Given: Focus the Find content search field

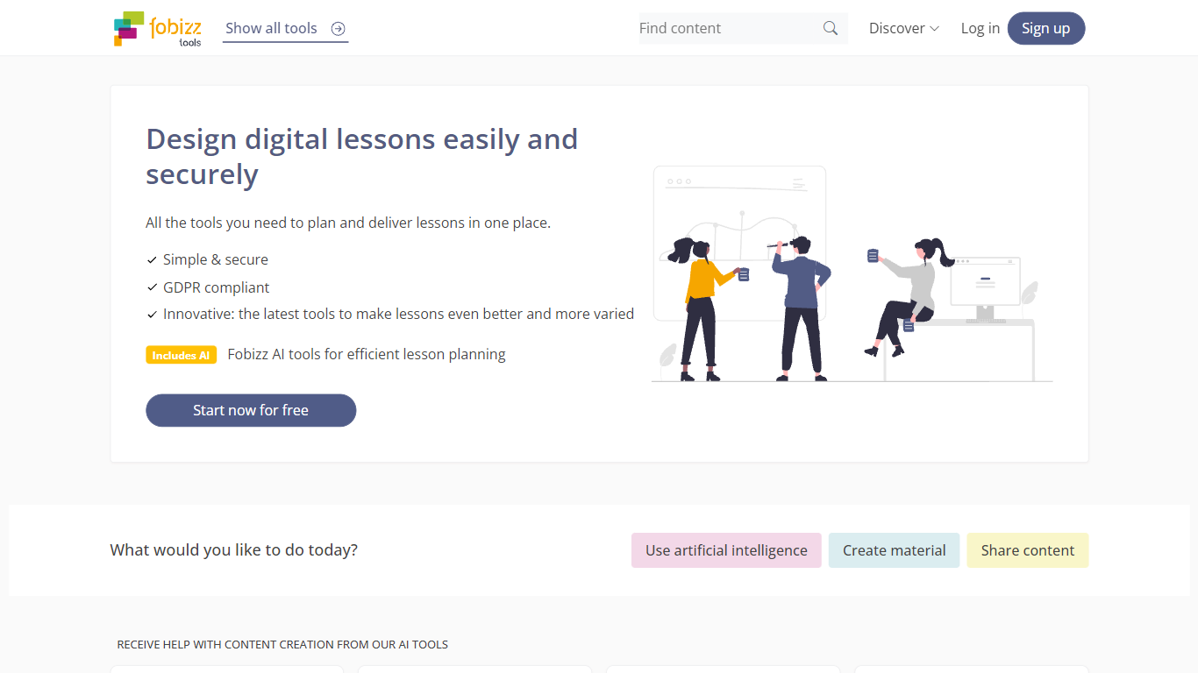Looking at the screenshot, I should [726, 28].
